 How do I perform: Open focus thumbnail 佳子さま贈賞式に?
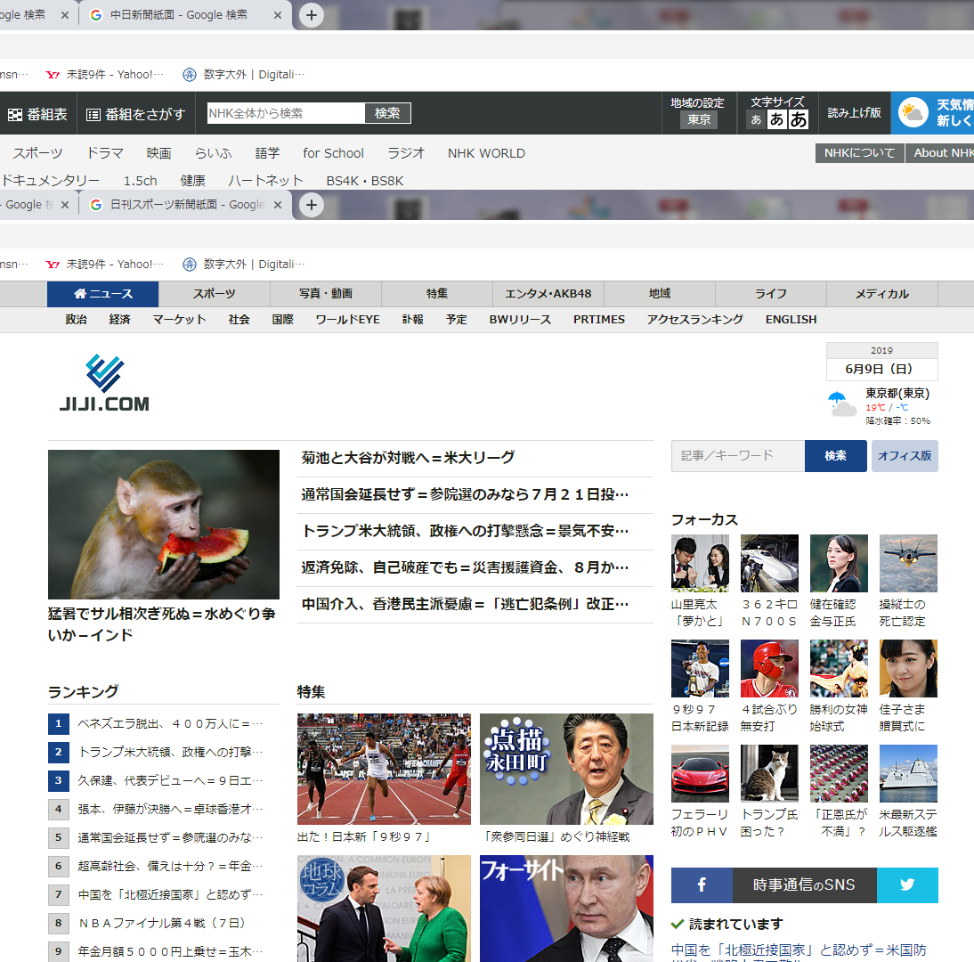(908, 669)
